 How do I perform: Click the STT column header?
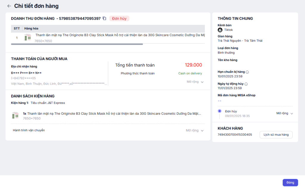(x=17, y=28)
